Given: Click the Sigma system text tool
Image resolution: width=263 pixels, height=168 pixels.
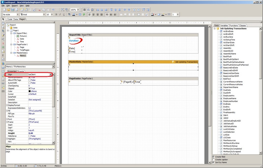Looking at the screenshot, I should 3,55.
